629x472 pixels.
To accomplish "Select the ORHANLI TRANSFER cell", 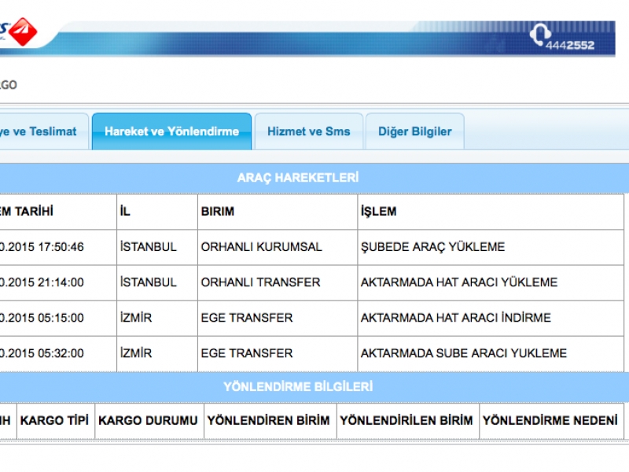I will coord(260,282).
